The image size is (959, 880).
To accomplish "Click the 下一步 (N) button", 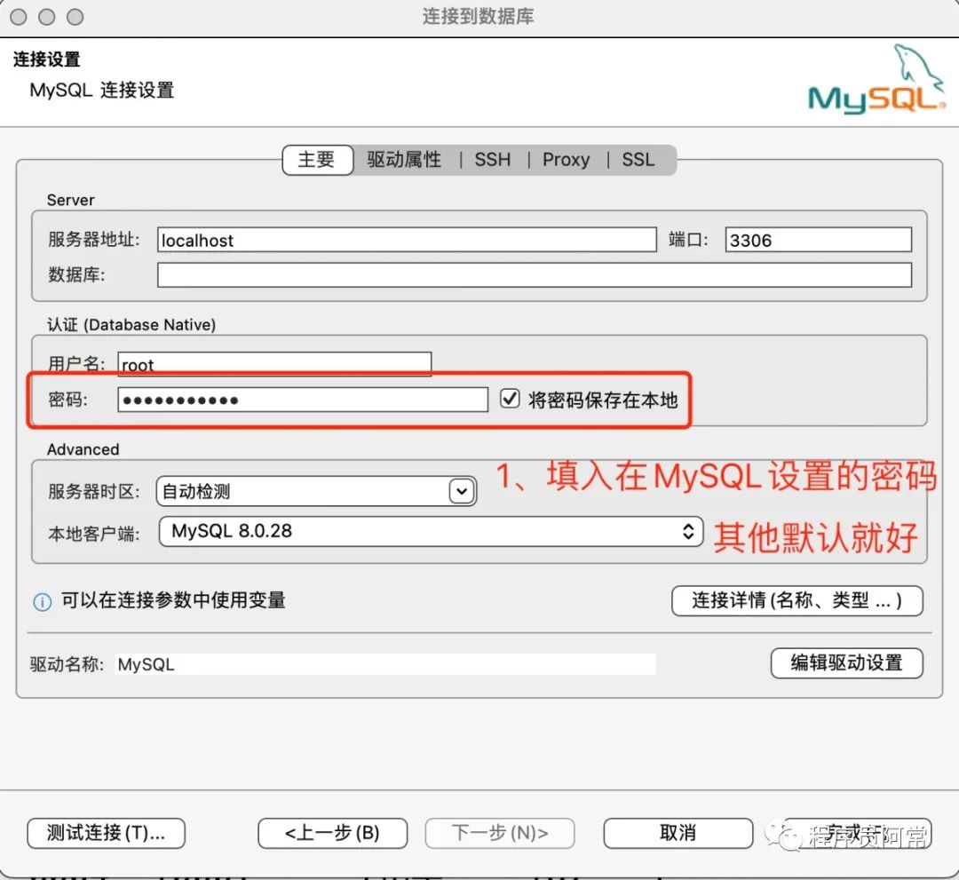I will 500,833.
